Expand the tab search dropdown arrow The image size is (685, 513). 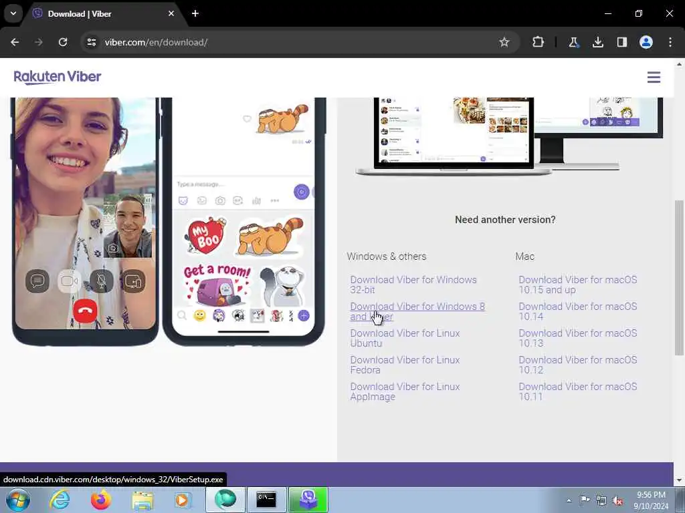point(13,13)
